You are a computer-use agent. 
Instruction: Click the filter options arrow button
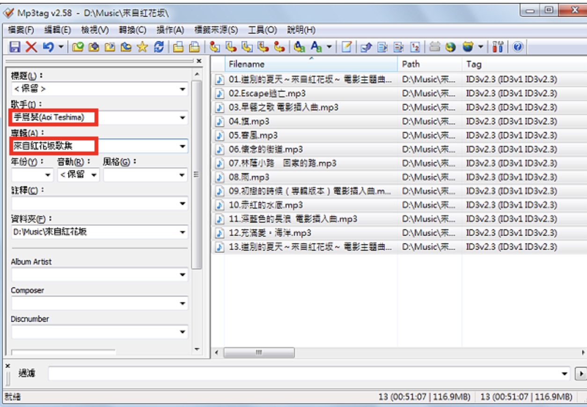click(581, 374)
